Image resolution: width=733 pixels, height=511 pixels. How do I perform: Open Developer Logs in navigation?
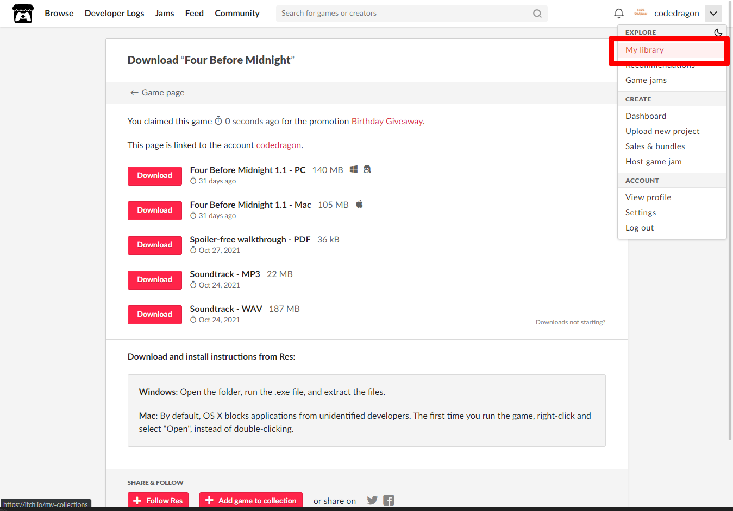coord(115,14)
